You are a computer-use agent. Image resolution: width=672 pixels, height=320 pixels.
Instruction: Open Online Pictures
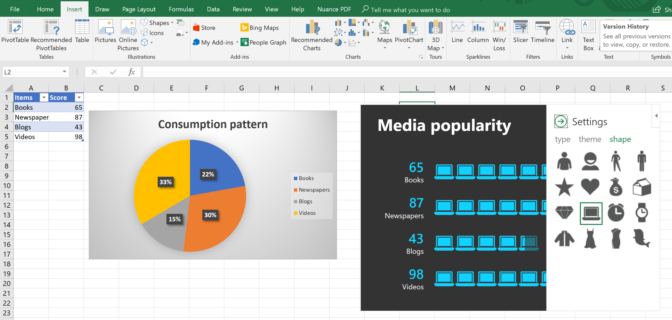(128, 35)
